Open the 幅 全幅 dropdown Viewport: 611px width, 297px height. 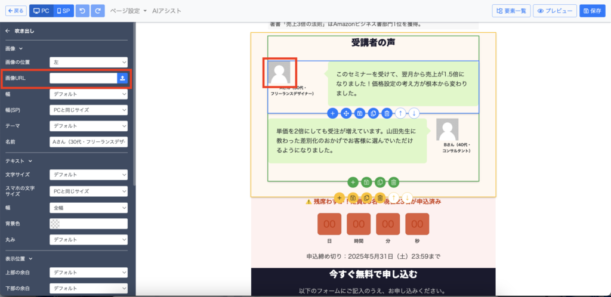point(88,208)
